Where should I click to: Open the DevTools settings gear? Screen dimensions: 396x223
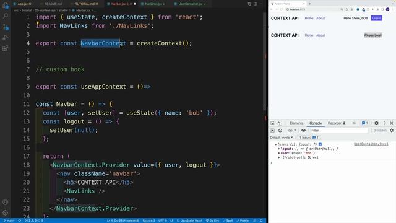376,123
